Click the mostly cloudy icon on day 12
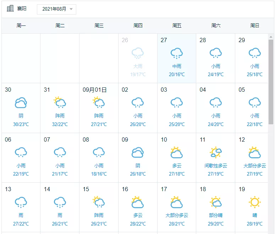 [255, 153]
